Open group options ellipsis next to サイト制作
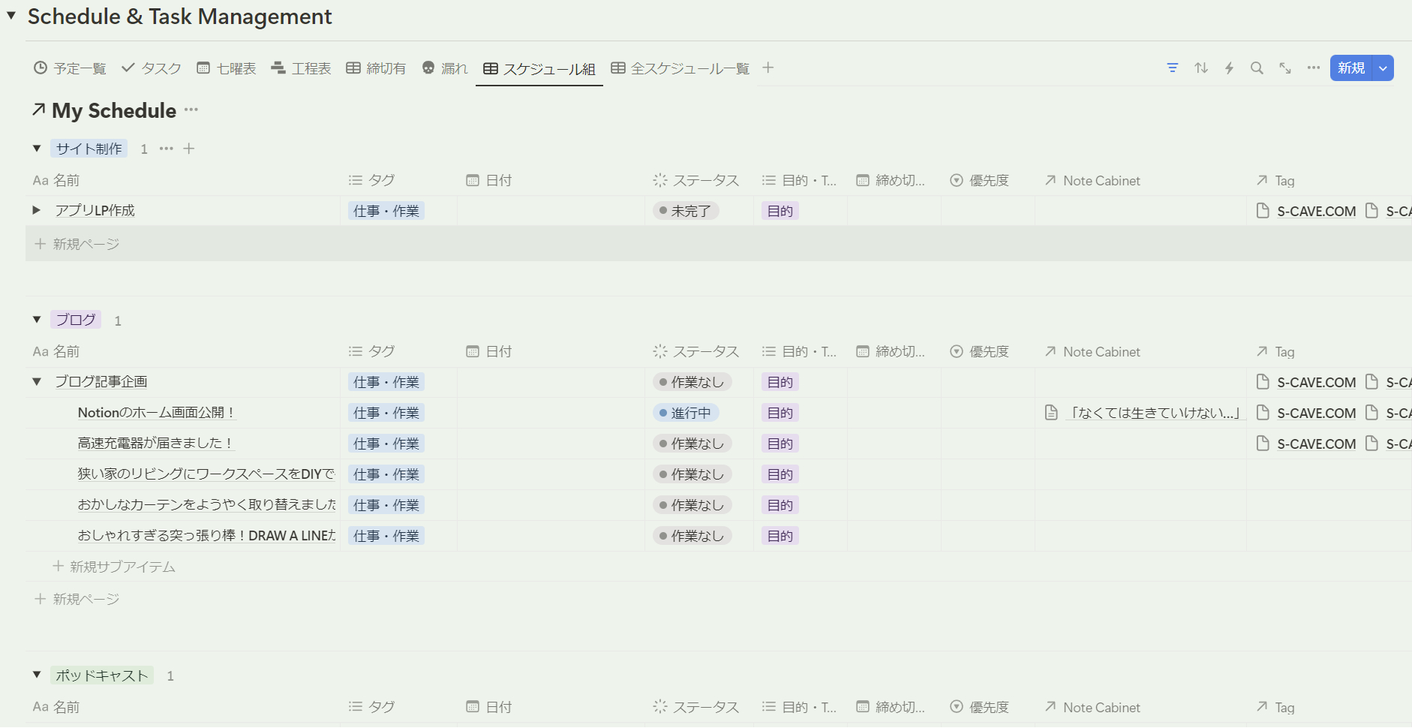Viewport: 1412px width, 728px height. pyautogui.click(x=166, y=149)
